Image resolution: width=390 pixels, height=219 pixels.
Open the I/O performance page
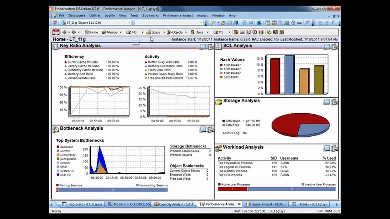click(x=132, y=32)
